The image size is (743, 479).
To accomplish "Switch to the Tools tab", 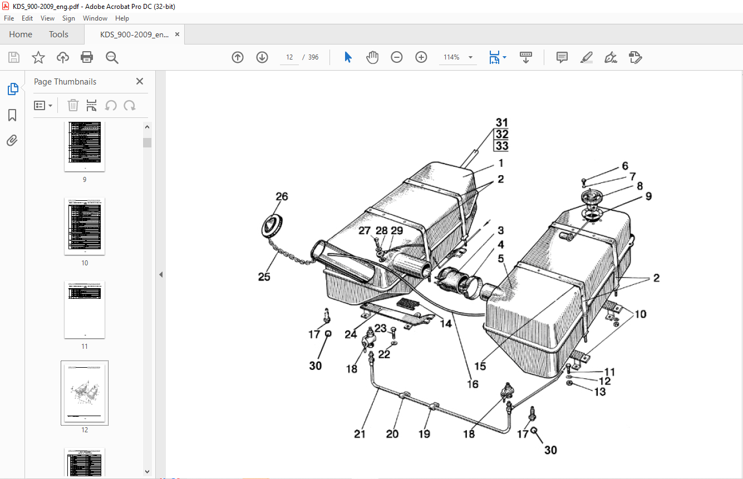I will coord(58,34).
